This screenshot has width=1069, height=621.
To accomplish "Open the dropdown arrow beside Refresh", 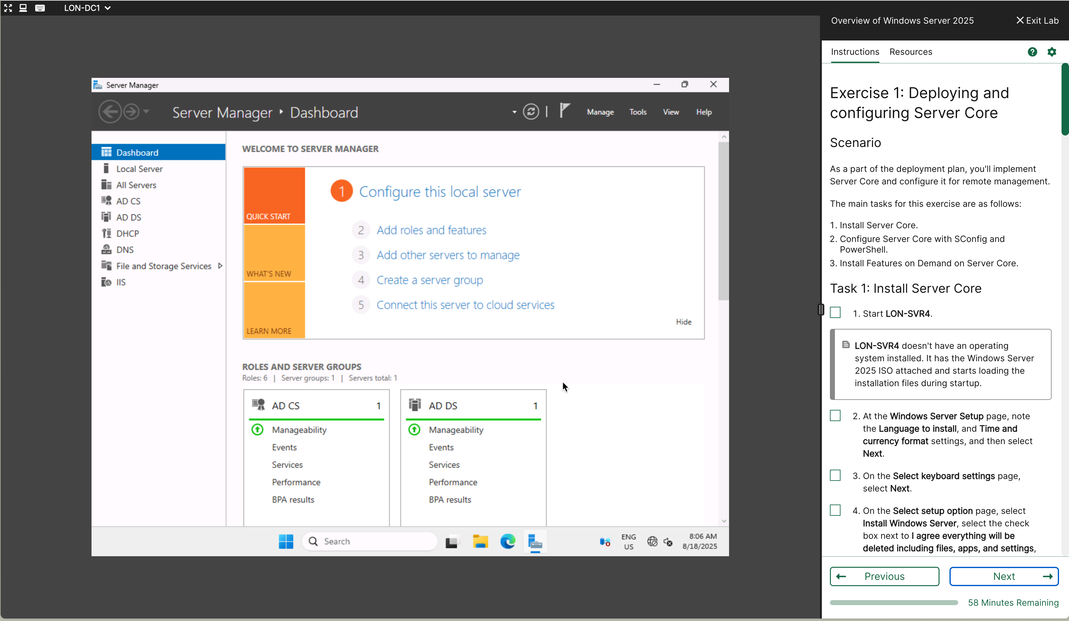I will 514,112.
